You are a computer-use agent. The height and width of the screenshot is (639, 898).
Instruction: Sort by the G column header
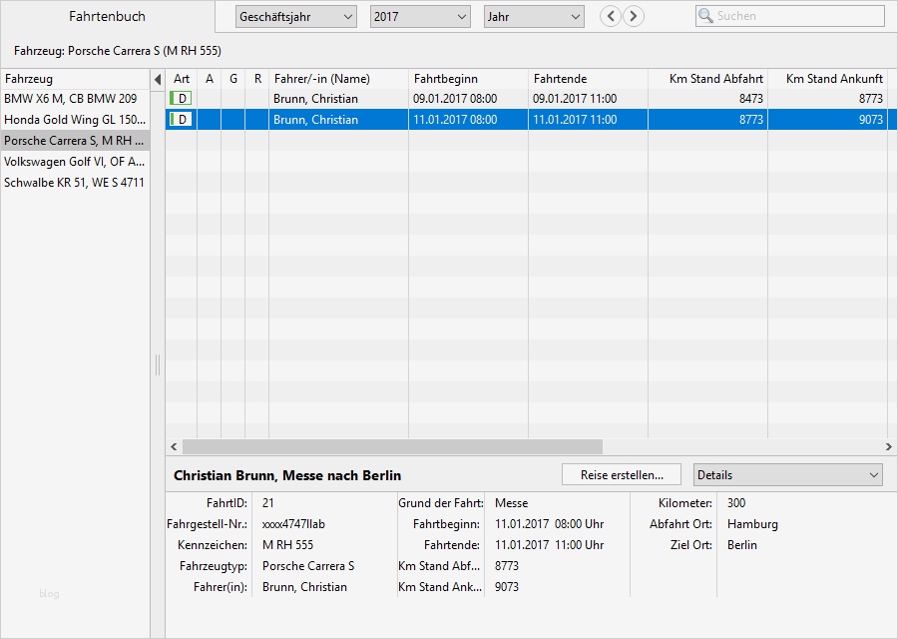(x=233, y=79)
